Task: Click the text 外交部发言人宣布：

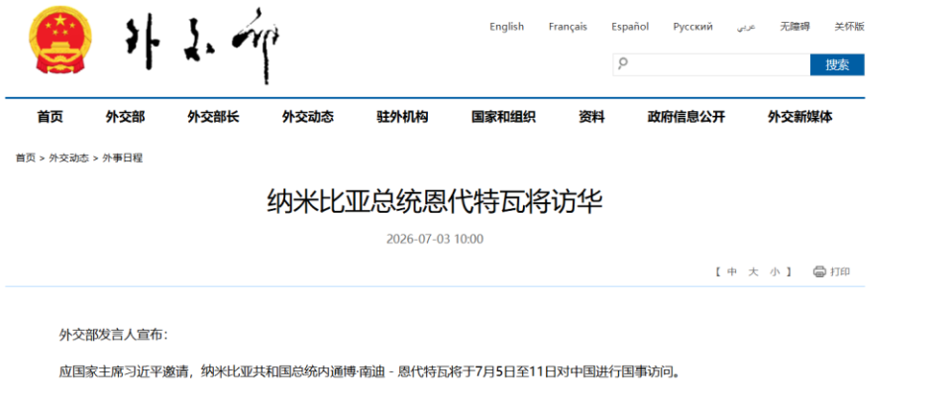Action: pyautogui.click(x=113, y=335)
